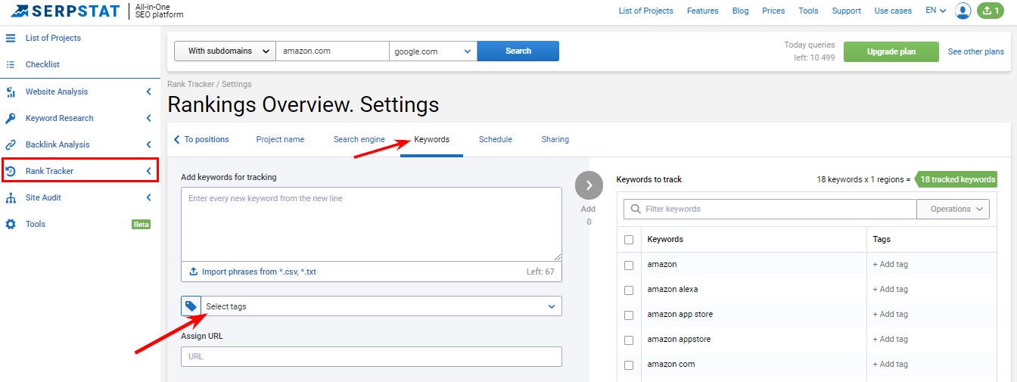Go back via To positions
This screenshot has width=1017, height=382.
(x=201, y=139)
